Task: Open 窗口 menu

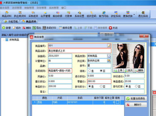Action: 64,8
